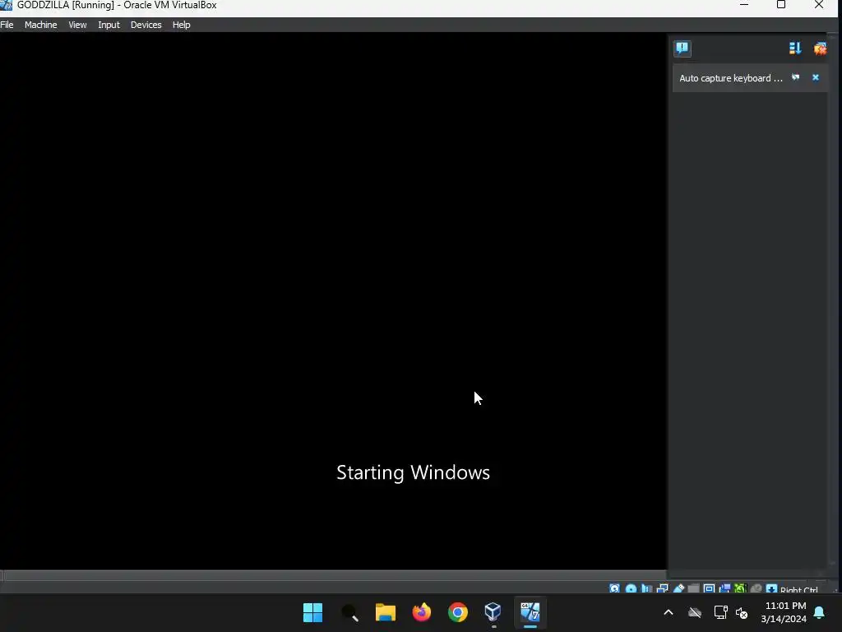Open the View menu

[77, 25]
